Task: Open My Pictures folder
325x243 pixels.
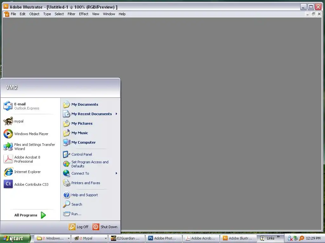Action: 90,123
